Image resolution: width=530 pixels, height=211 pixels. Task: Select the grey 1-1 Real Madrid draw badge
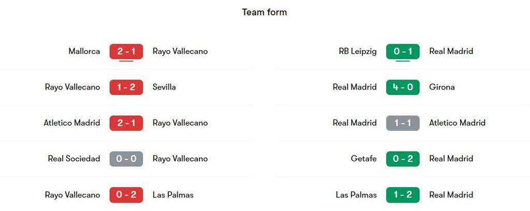403,123
